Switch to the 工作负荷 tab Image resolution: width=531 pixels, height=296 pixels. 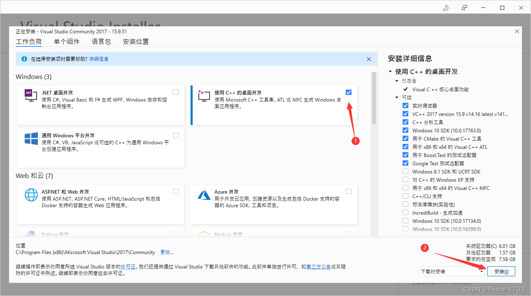pos(29,42)
